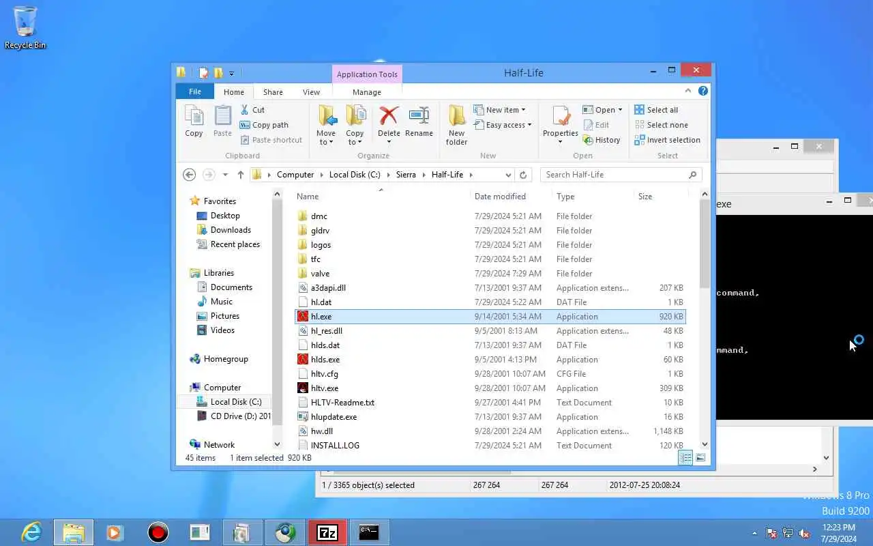The height and width of the screenshot is (546, 873).
Task: Open 7-Zip from the taskbar
Action: point(327,532)
